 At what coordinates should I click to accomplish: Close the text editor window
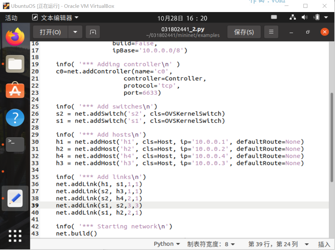[x=325, y=32]
